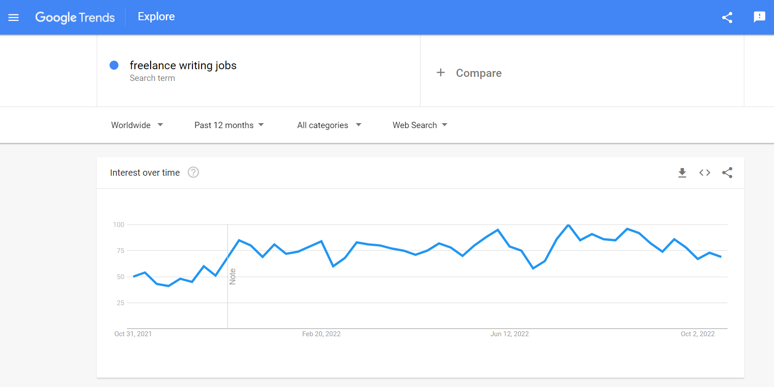774x387 pixels.
Task: Open the Past 12 months dropdown
Action: 229,125
